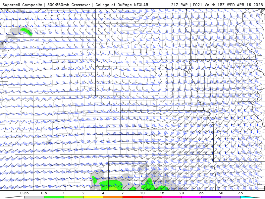Click the legend value 1
This screenshot has width=265, height=199.
coord(64,193)
